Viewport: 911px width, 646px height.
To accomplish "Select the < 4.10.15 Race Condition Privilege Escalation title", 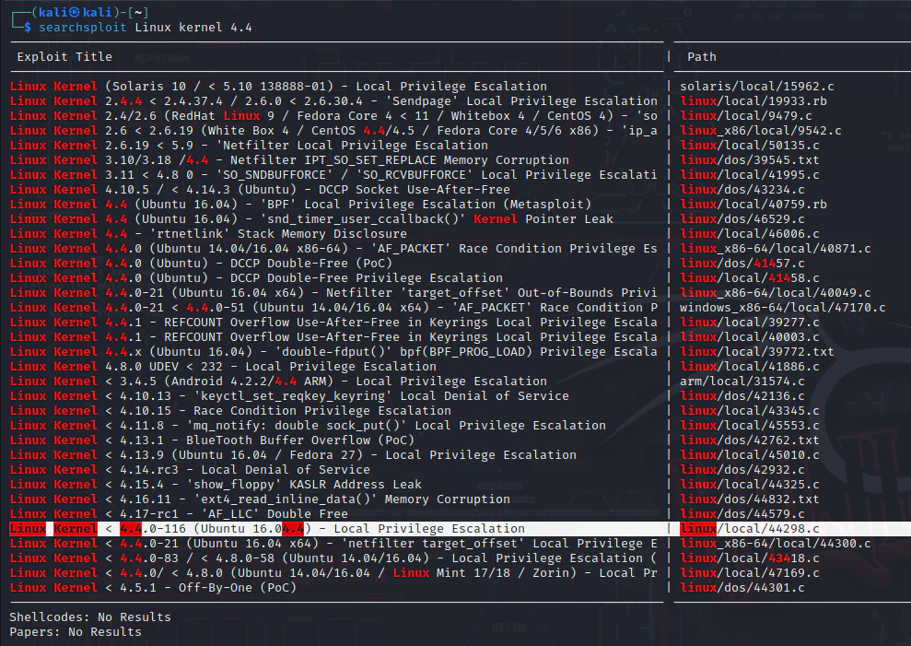I will [230, 411].
